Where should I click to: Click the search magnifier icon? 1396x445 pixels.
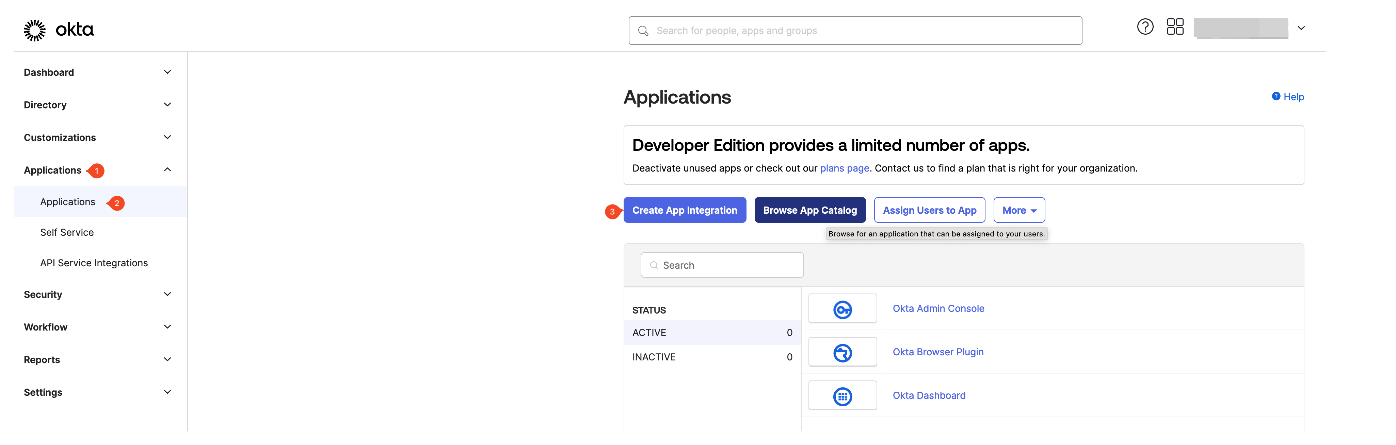coord(643,29)
